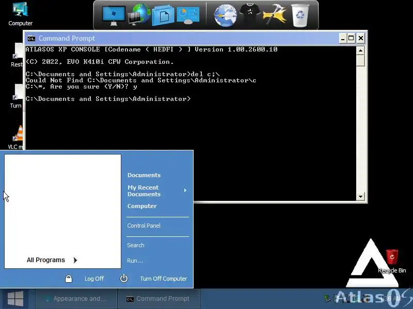Expand All Programs in the Start menu
Image resolution: width=413 pixels, height=309 pixels.
[x=52, y=260]
